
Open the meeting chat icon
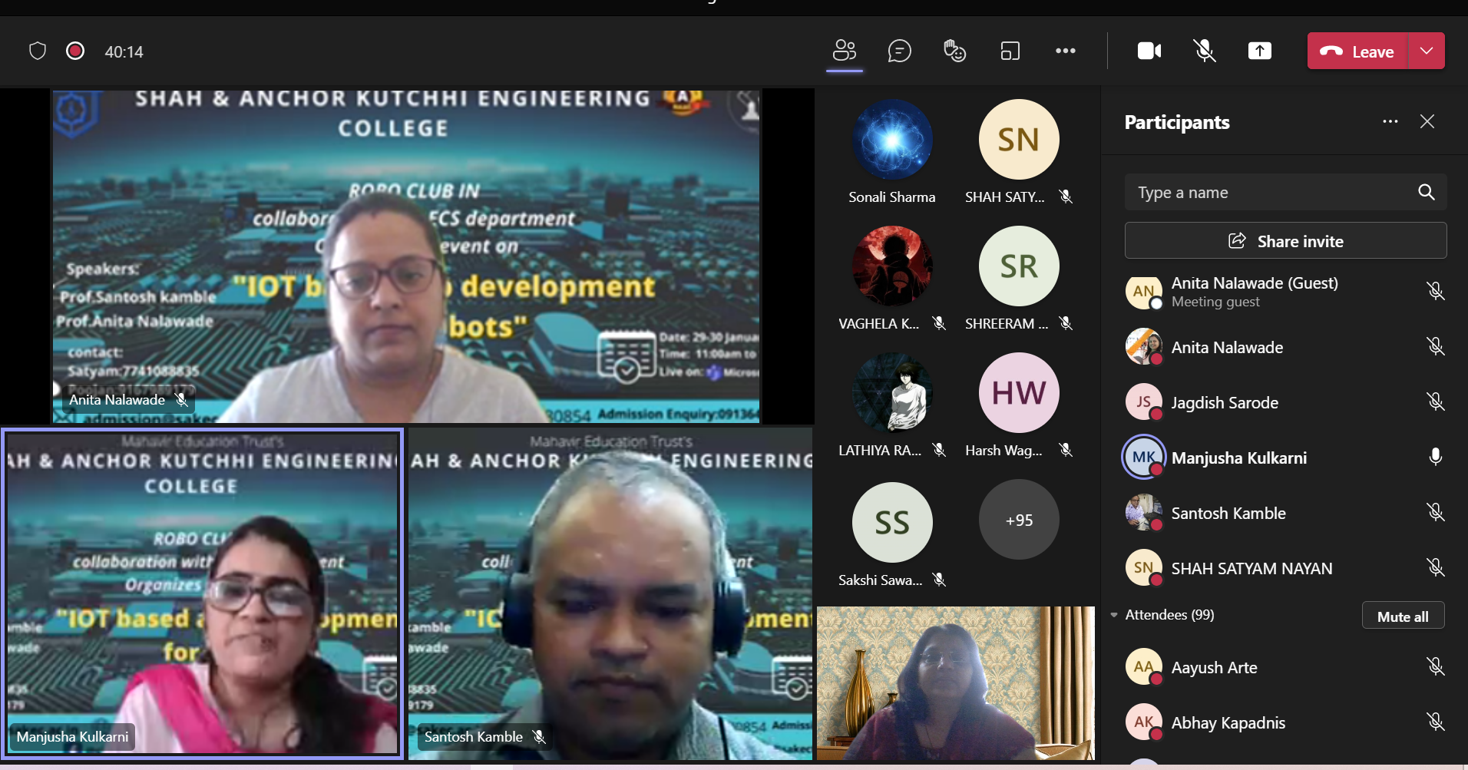[x=899, y=51]
